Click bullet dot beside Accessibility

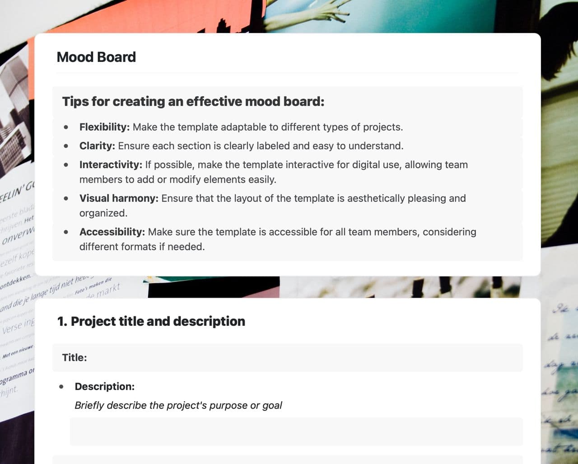[66, 232]
